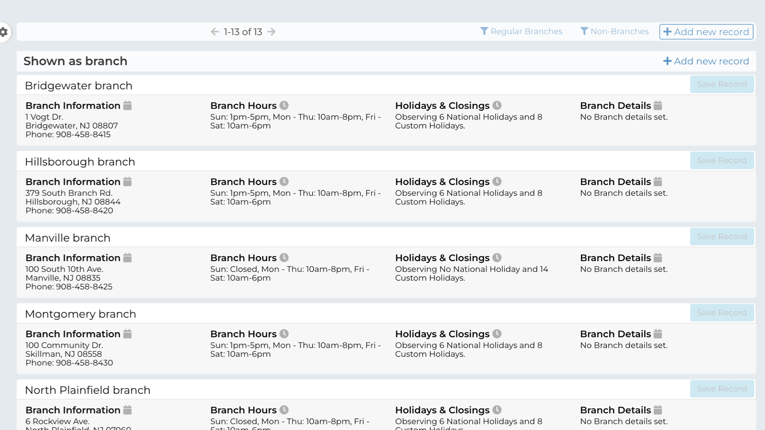The image size is (765, 430).
Task: Add new record in Shown as branch
Action: click(706, 61)
